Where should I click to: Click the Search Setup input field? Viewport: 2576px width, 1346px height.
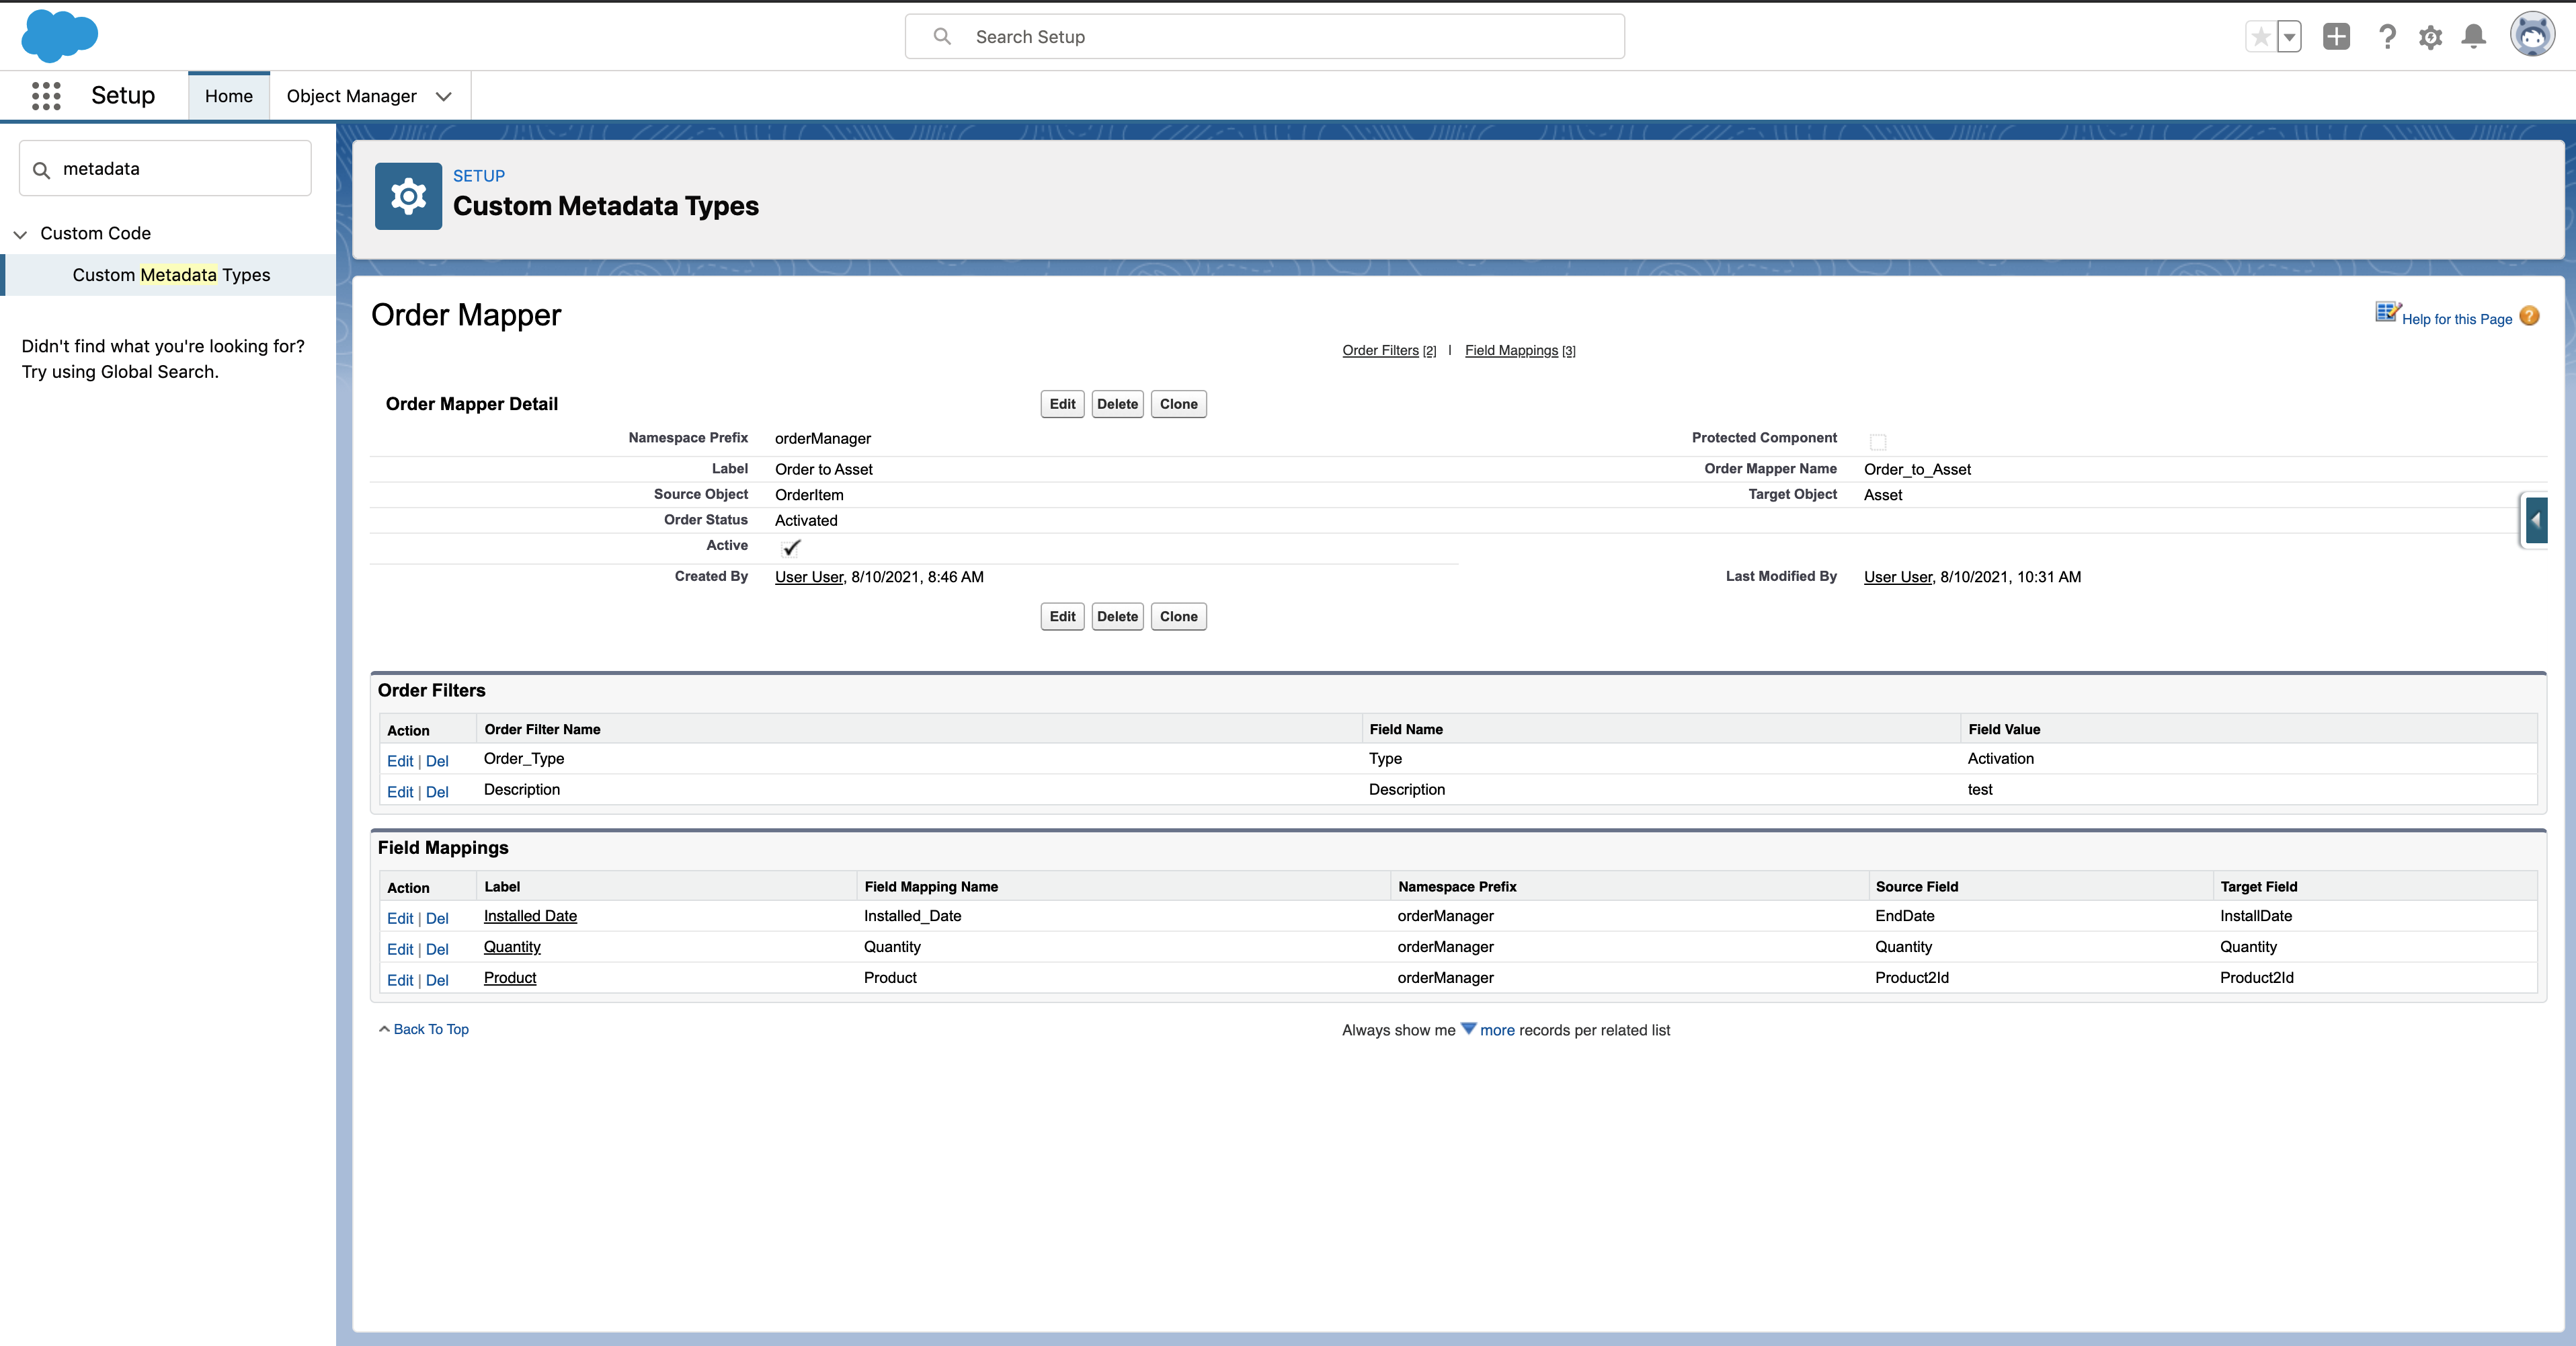click(1264, 37)
